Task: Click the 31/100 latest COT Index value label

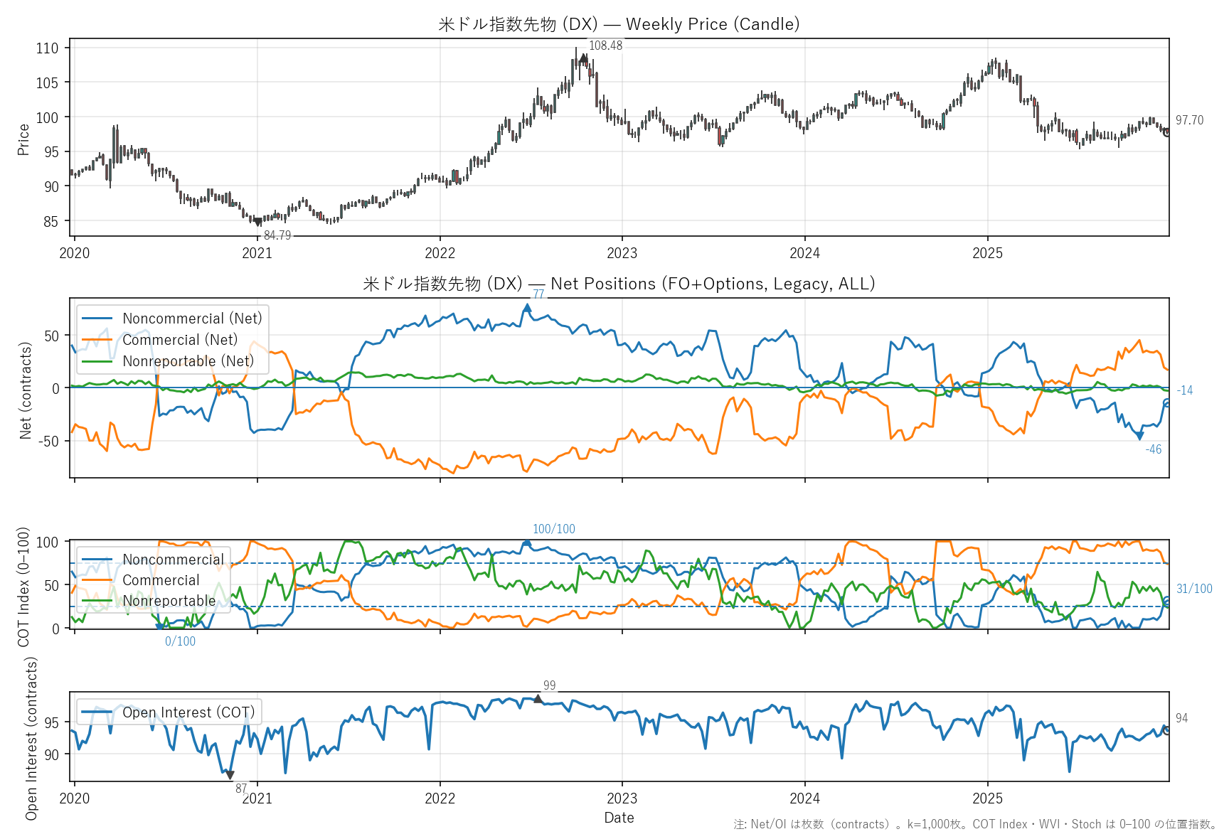Action: pyautogui.click(x=1194, y=589)
